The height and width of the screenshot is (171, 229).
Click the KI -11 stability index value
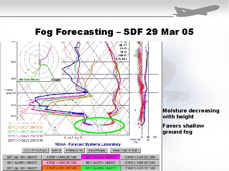click(x=123, y=45)
